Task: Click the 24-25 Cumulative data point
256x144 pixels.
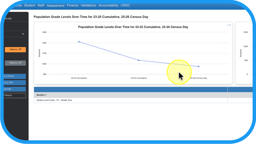Action: click(x=139, y=60)
